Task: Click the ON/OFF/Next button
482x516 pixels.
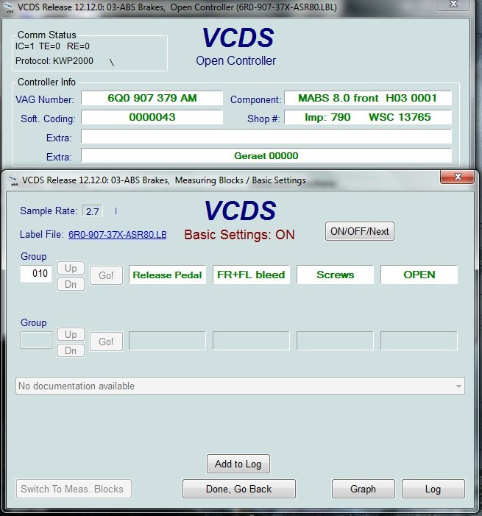Action: click(360, 231)
